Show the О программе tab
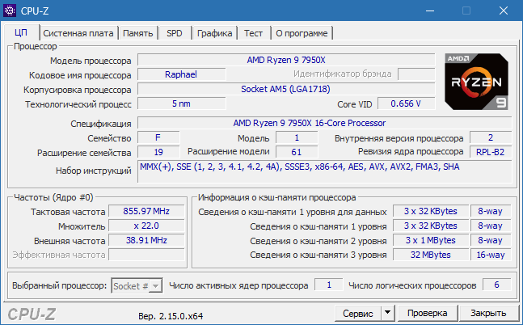 click(x=302, y=33)
